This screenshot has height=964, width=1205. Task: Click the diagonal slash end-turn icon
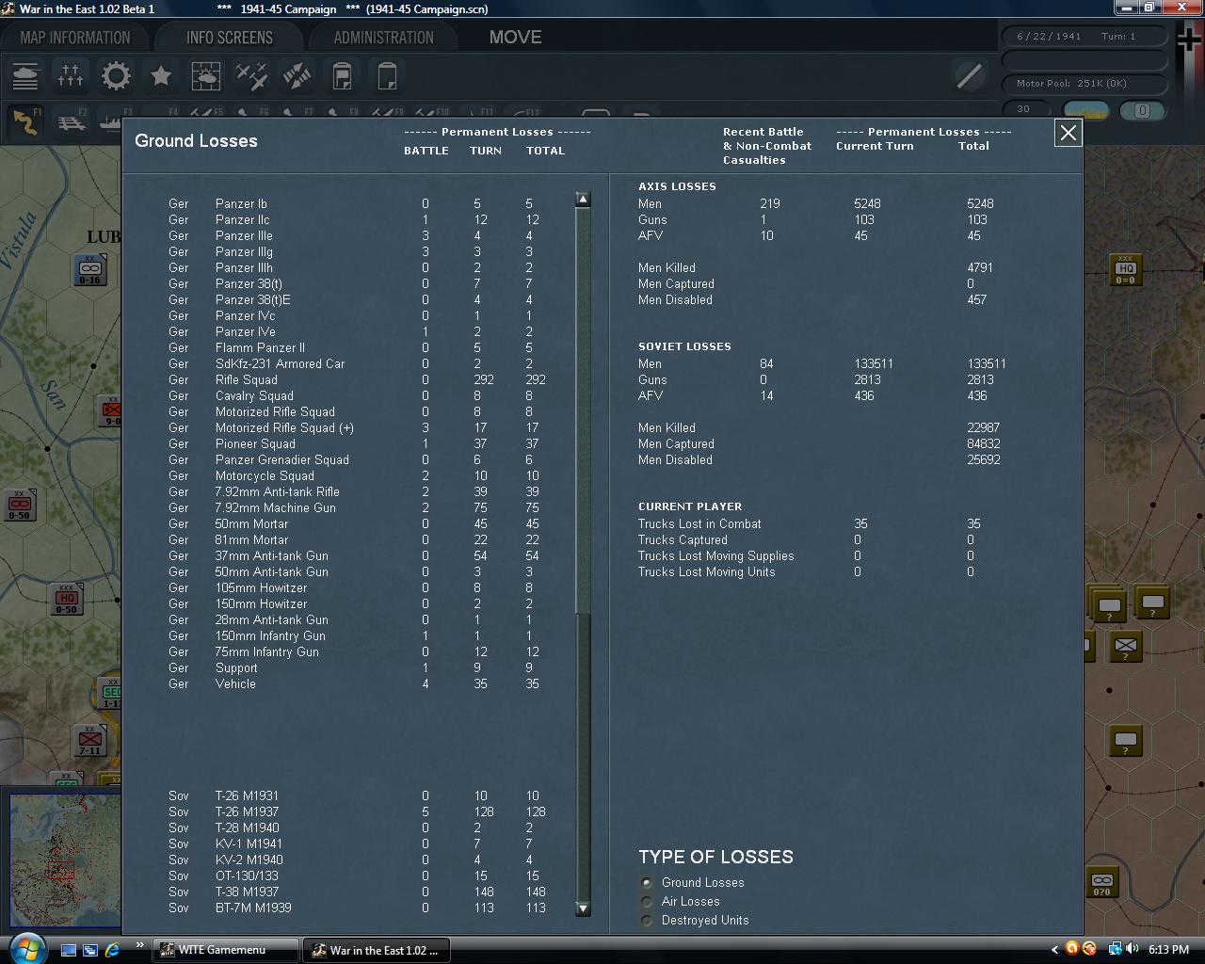pos(969,75)
